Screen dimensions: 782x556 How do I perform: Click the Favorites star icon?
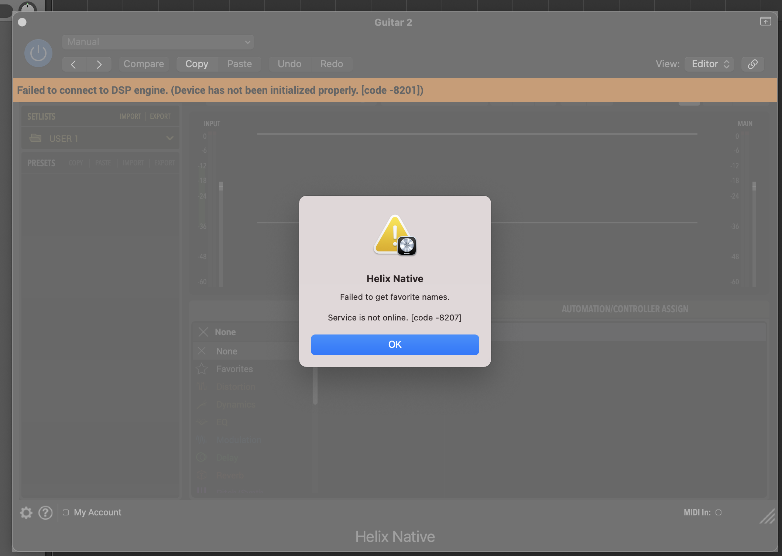coord(202,368)
